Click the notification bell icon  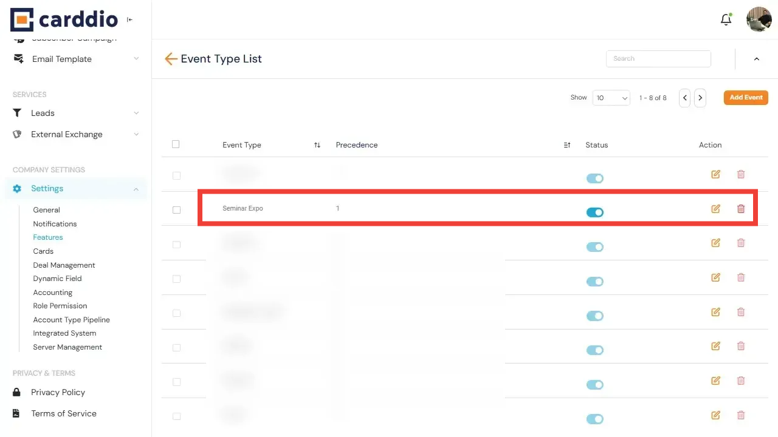(x=726, y=20)
